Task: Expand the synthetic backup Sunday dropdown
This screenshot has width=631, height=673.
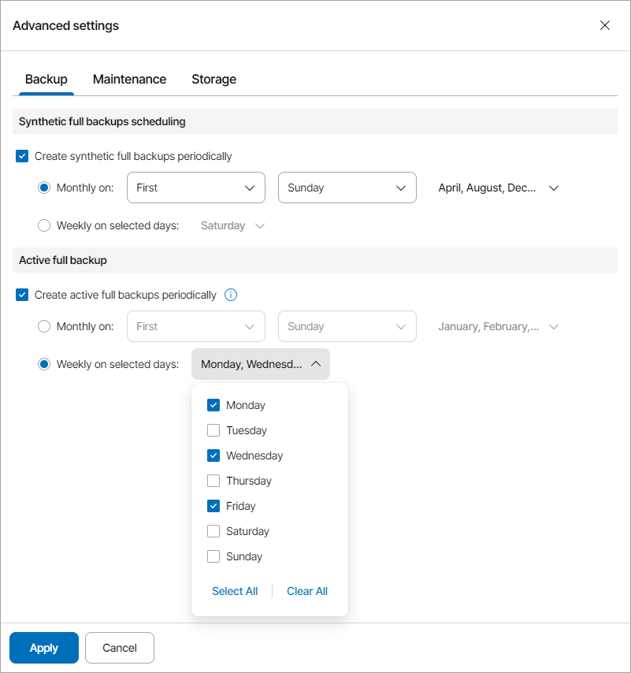Action: click(347, 188)
